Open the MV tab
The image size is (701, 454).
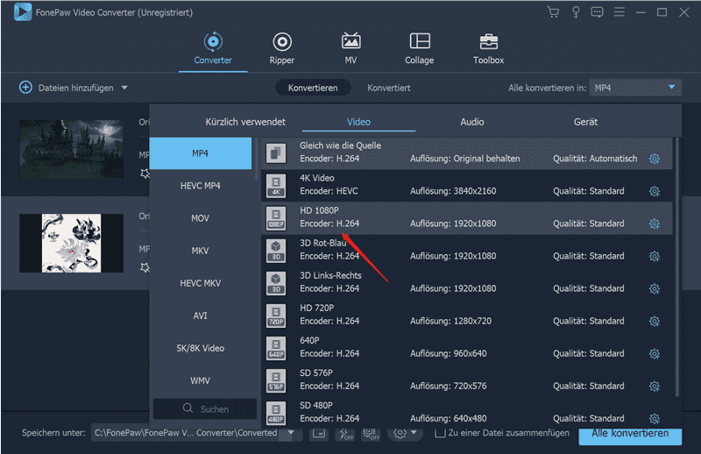point(351,48)
